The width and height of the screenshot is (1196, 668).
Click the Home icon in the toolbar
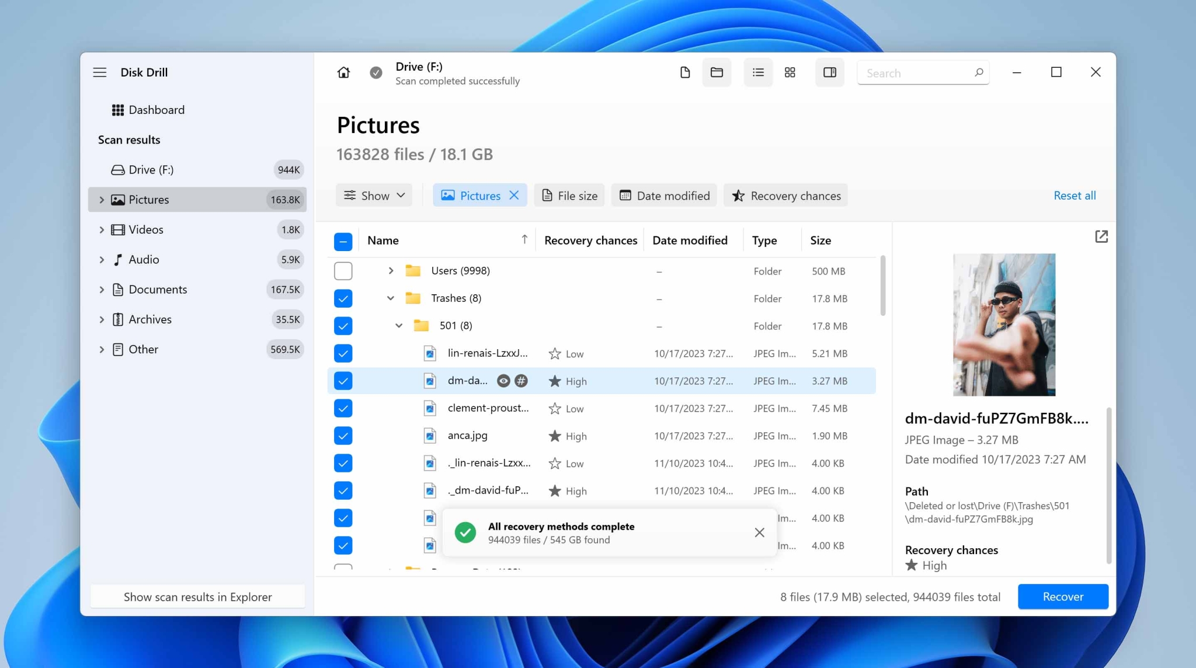click(x=343, y=72)
